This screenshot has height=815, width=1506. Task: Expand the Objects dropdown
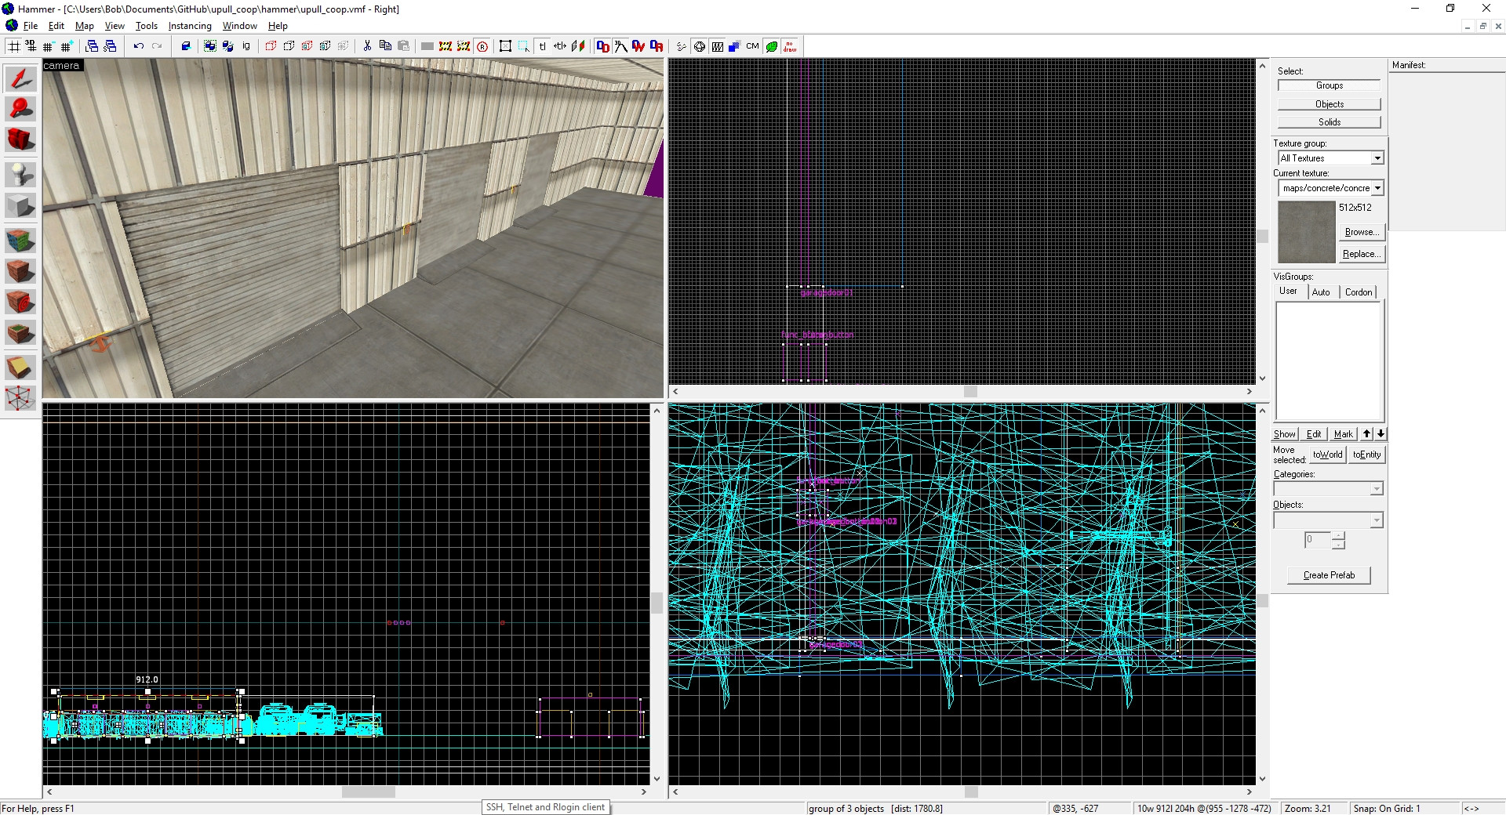coord(1377,520)
